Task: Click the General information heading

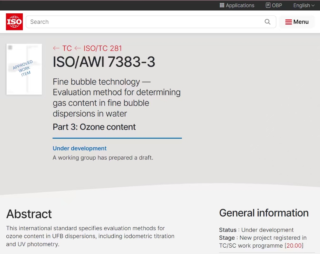Action: click(x=264, y=213)
